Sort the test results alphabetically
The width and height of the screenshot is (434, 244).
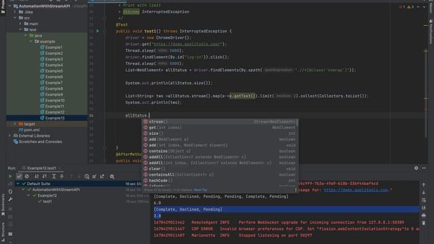37,176
